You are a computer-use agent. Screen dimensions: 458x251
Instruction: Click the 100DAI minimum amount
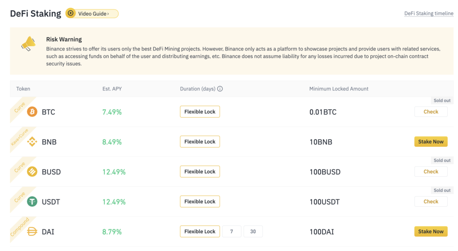[322, 232]
